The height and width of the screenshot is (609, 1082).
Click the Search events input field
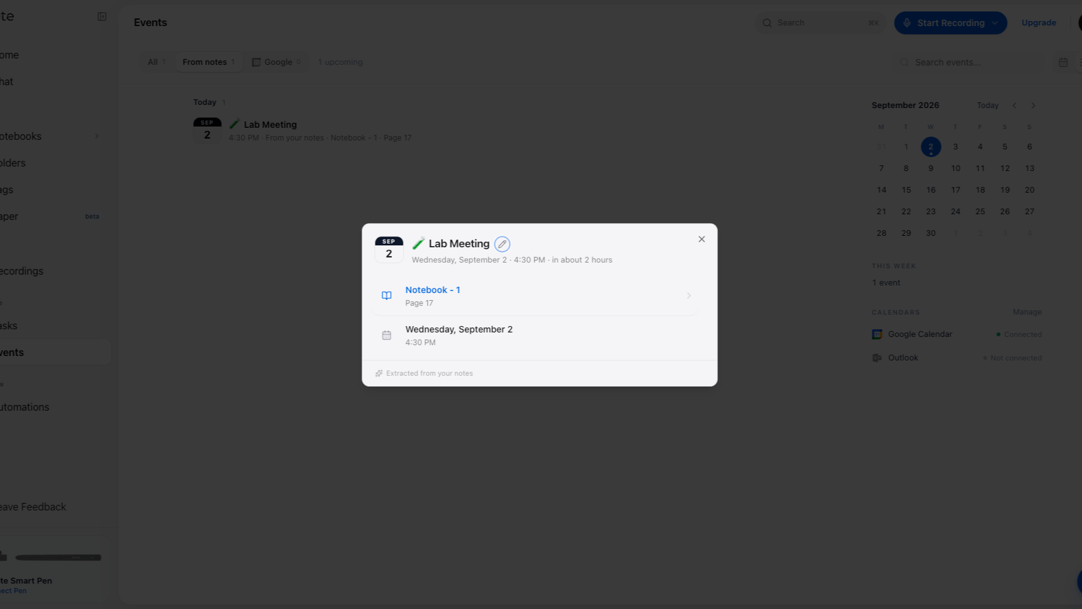(x=969, y=62)
